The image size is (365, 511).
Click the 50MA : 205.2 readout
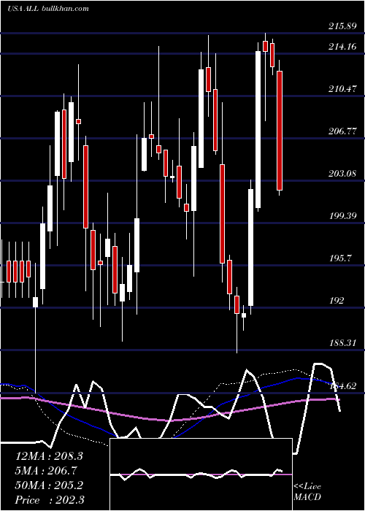pyautogui.click(x=49, y=485)
